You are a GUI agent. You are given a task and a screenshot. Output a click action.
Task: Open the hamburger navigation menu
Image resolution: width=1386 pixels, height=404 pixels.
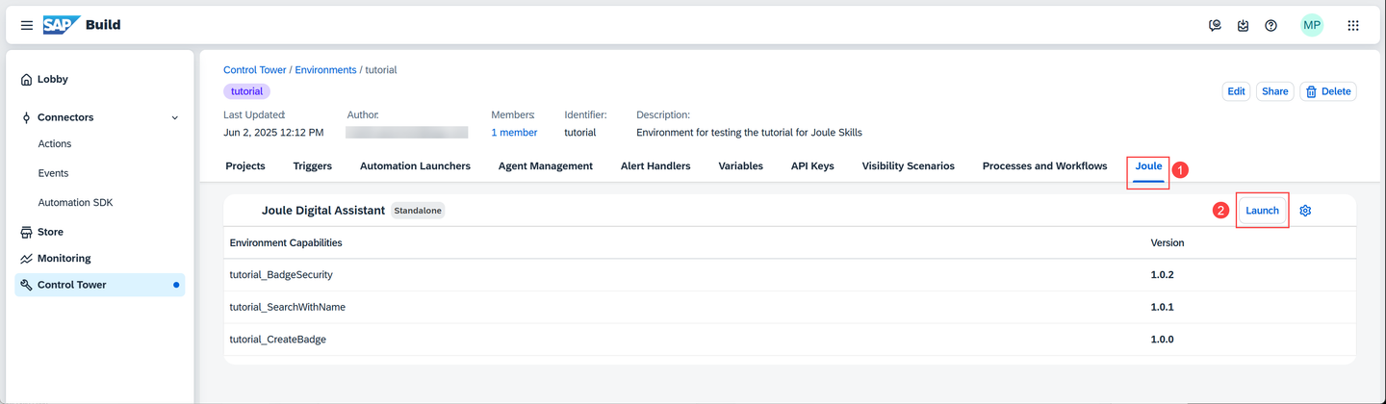pyautogui.click(x=27, y=25)
